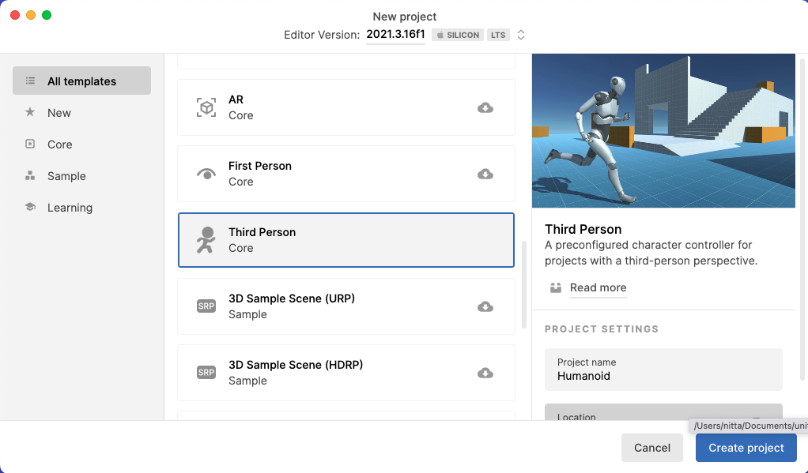Click the Project name input field

click(x=663, y=370)
